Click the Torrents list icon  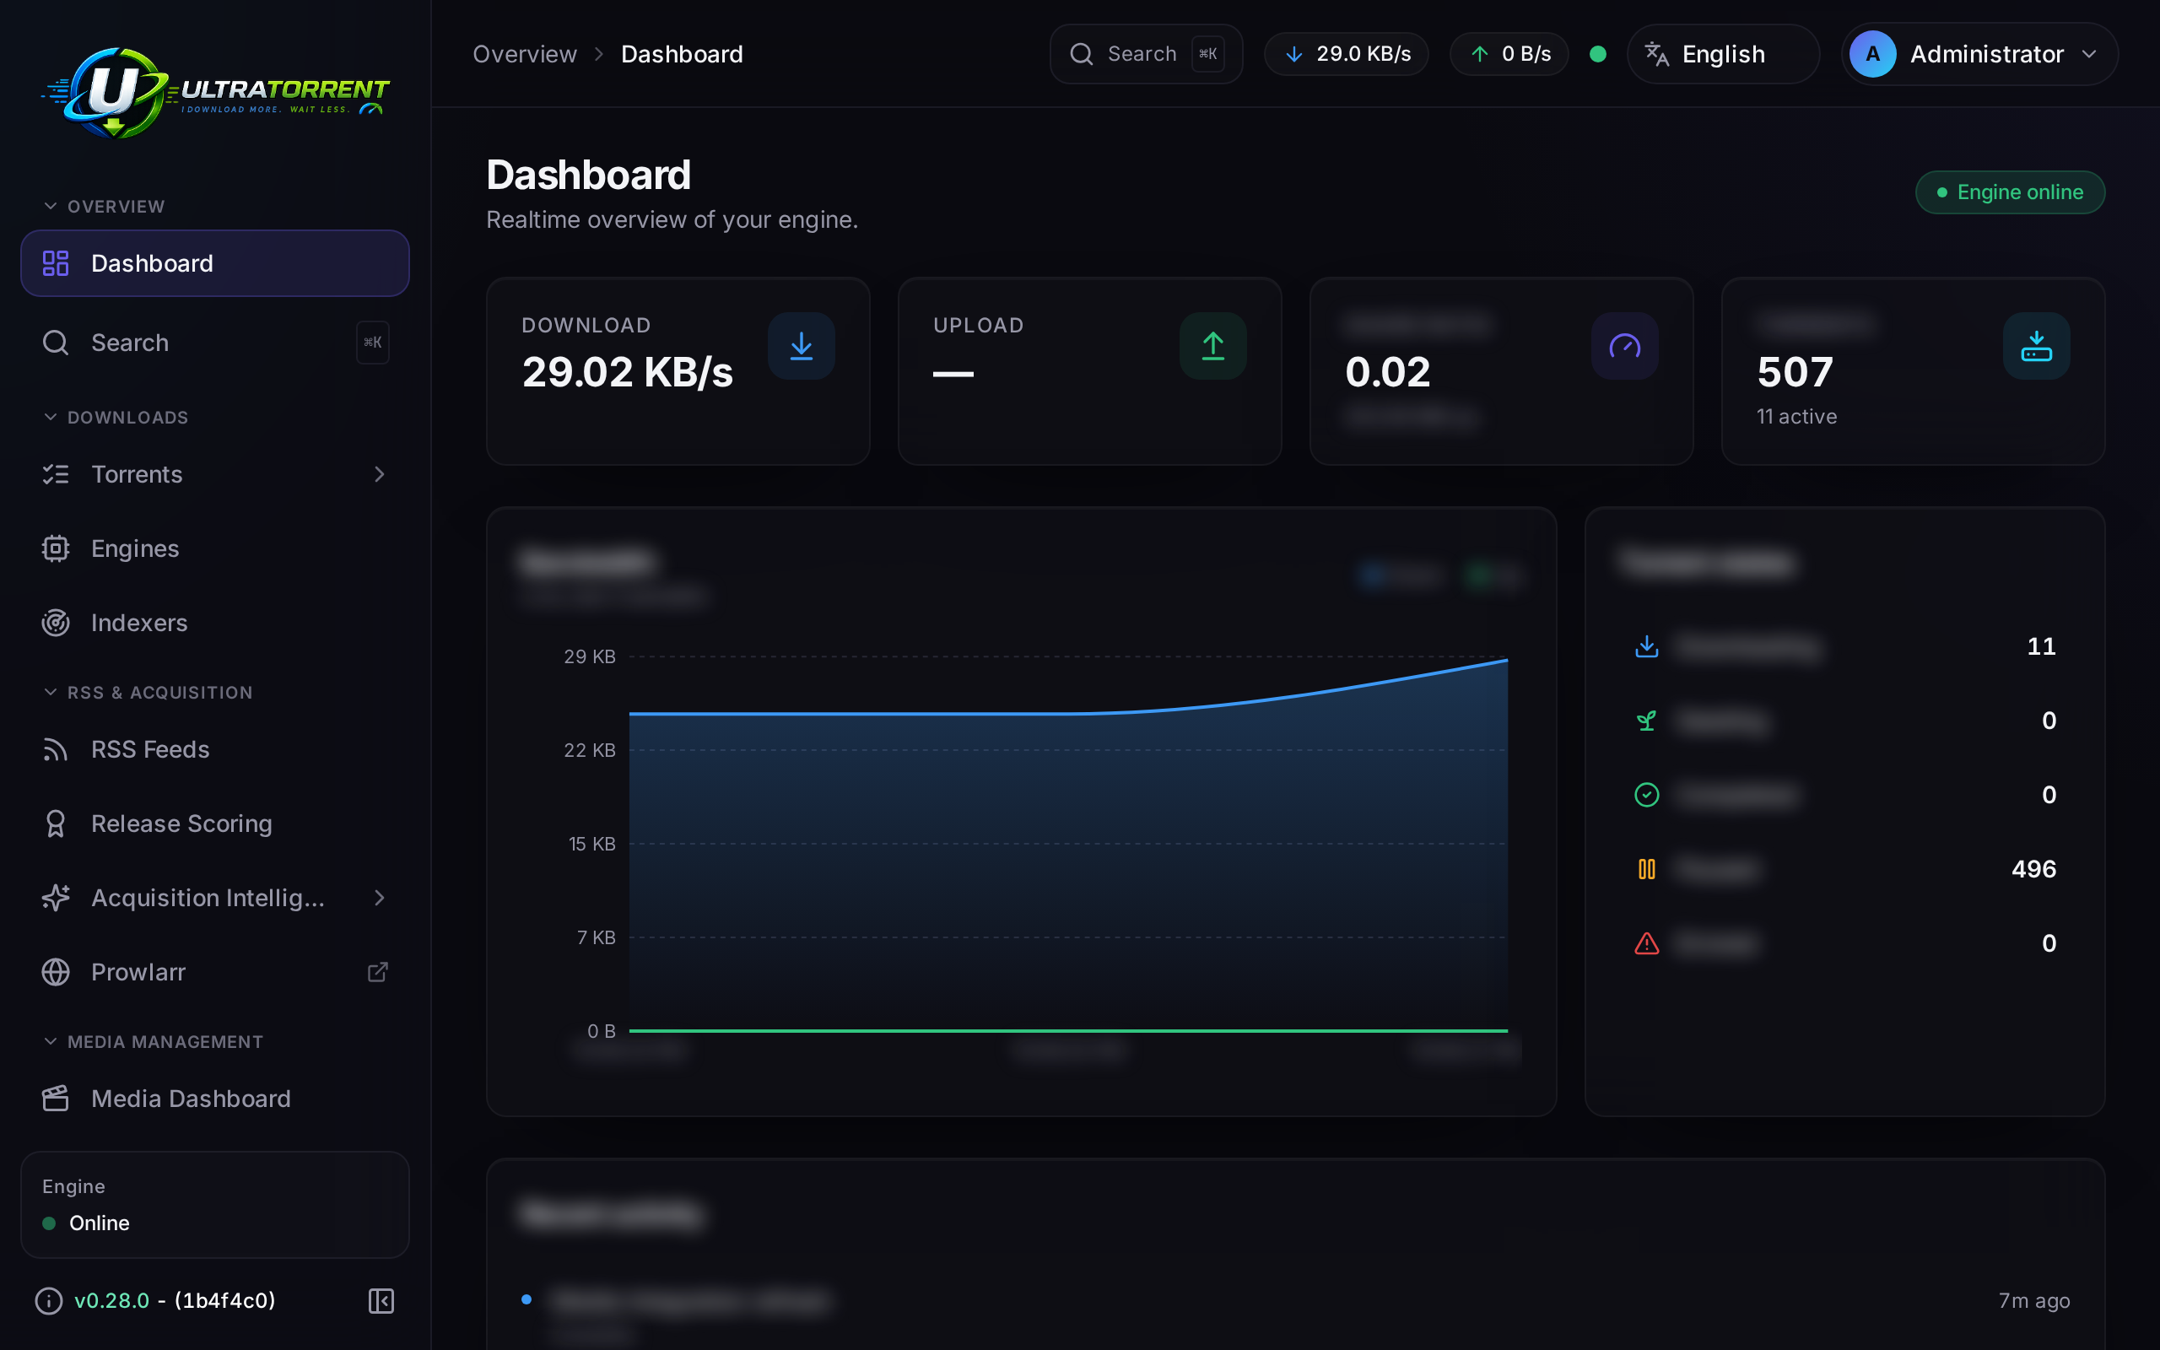[x=56, y=474]
